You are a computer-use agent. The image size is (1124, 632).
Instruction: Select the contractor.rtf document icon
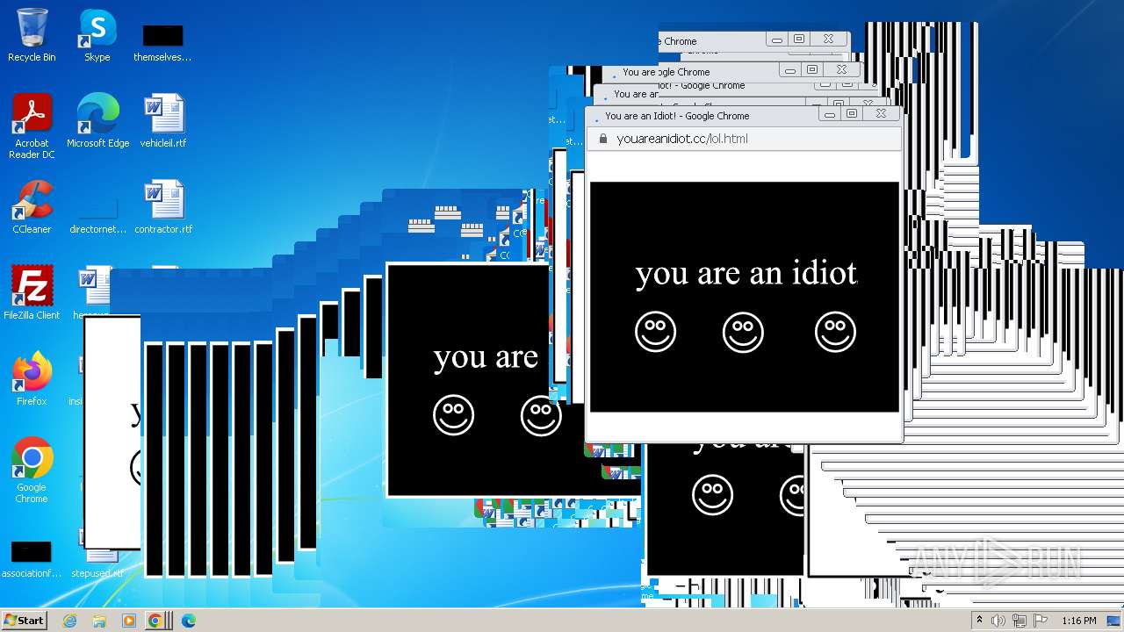pos(163,207)
